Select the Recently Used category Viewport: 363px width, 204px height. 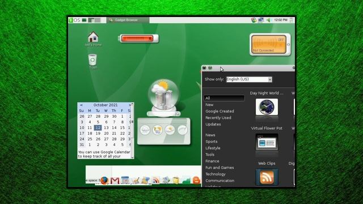click(x=218, y=118)
